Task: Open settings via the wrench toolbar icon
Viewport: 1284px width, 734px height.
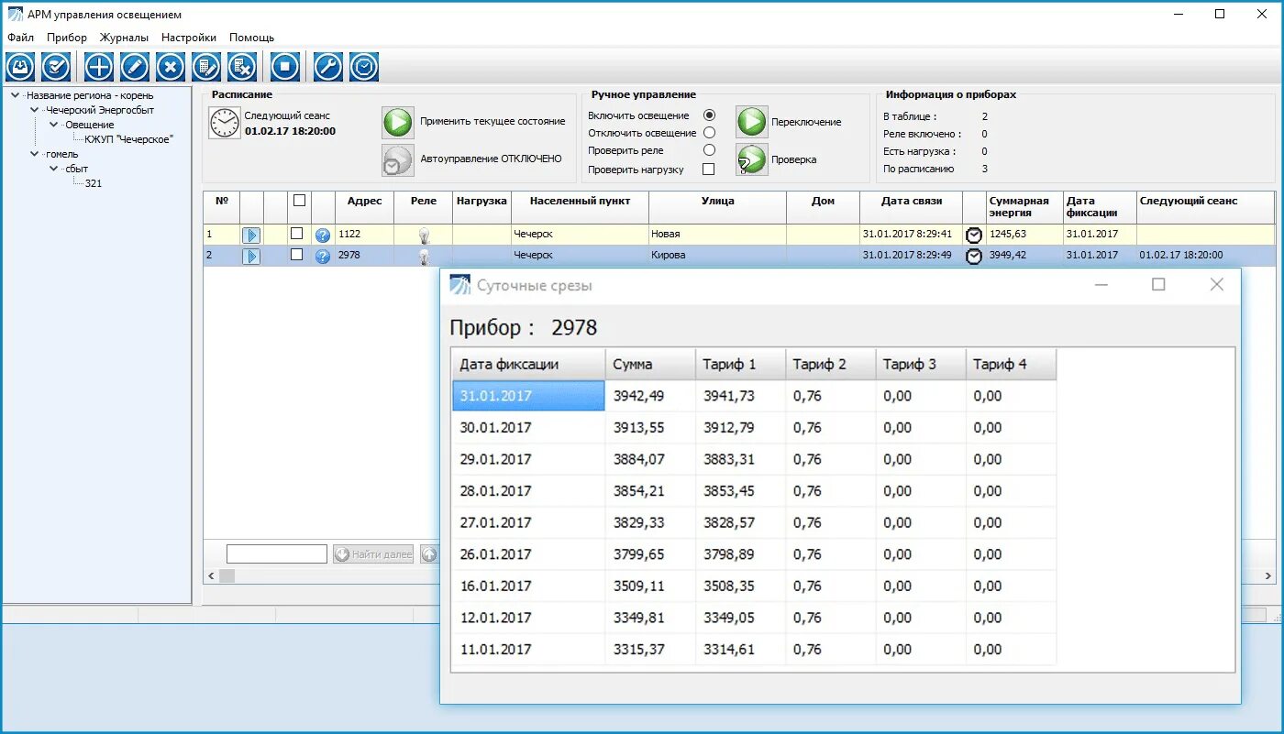Action: (328, 67)
